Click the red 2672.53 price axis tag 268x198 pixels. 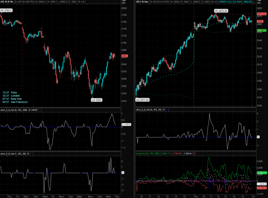coord(262,14)
